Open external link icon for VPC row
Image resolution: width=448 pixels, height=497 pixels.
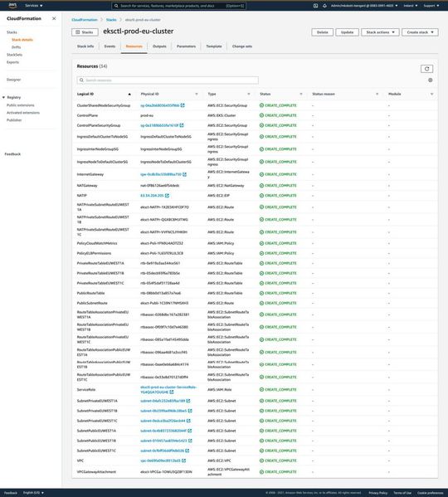(x=183, y=460)
